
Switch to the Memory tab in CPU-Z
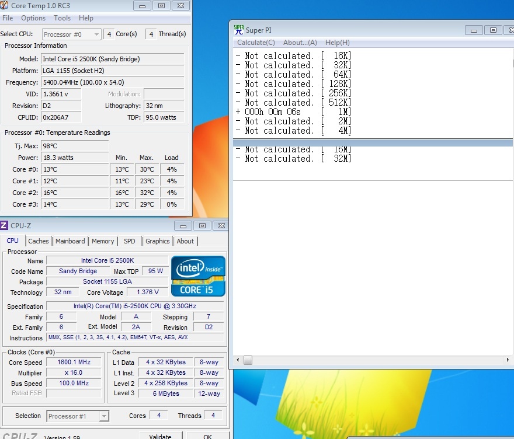(x=103, y=241)
